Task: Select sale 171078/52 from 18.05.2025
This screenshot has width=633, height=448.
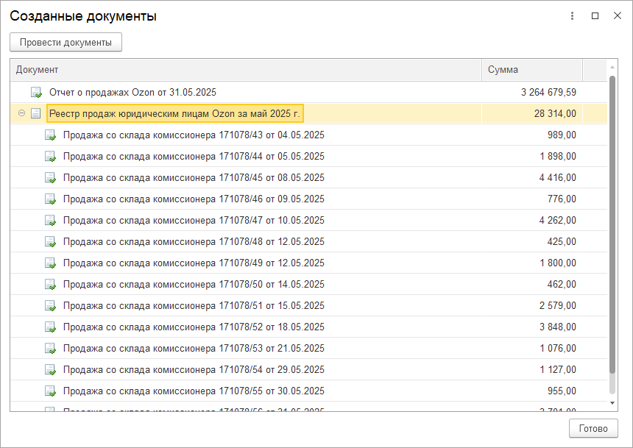Action: coord(194,327)
